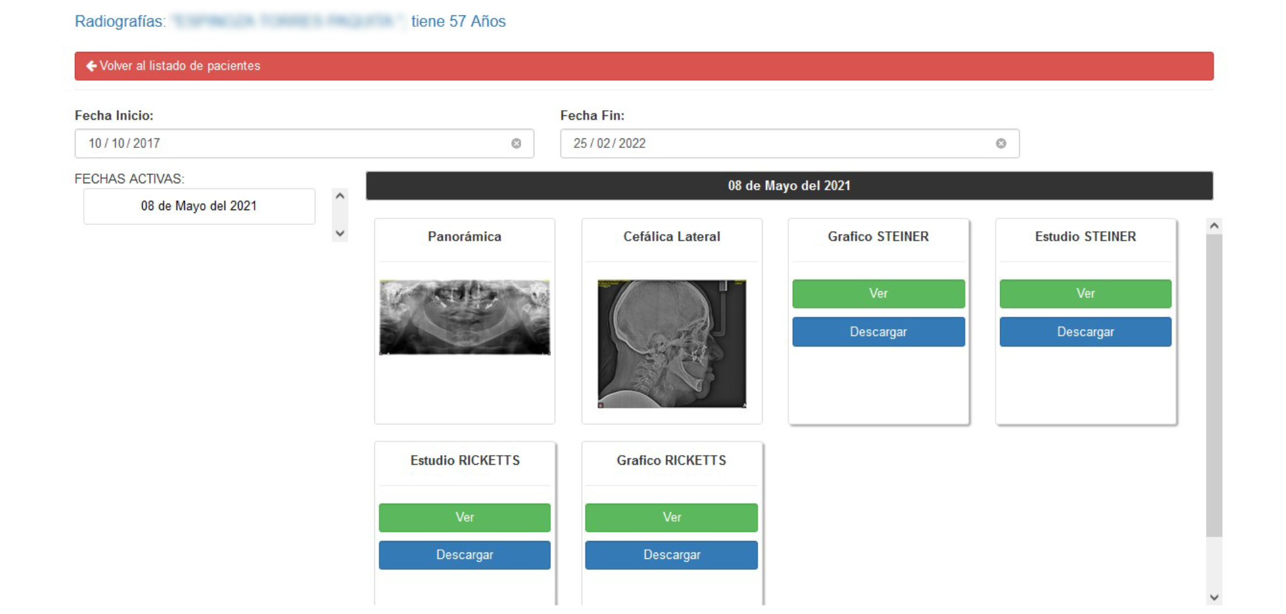Click up arrow of active dates list

340,196
